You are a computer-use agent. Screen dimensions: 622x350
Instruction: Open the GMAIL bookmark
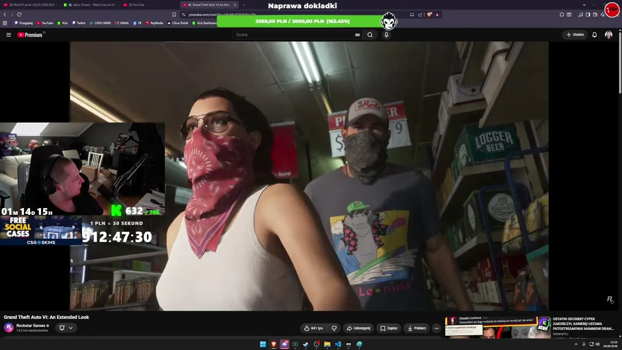tap(122, 23)
